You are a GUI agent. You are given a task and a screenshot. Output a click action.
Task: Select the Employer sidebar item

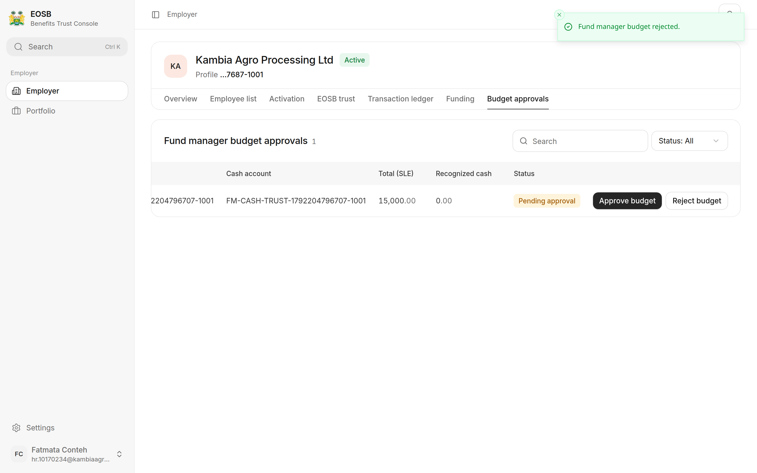coord(67,91)
